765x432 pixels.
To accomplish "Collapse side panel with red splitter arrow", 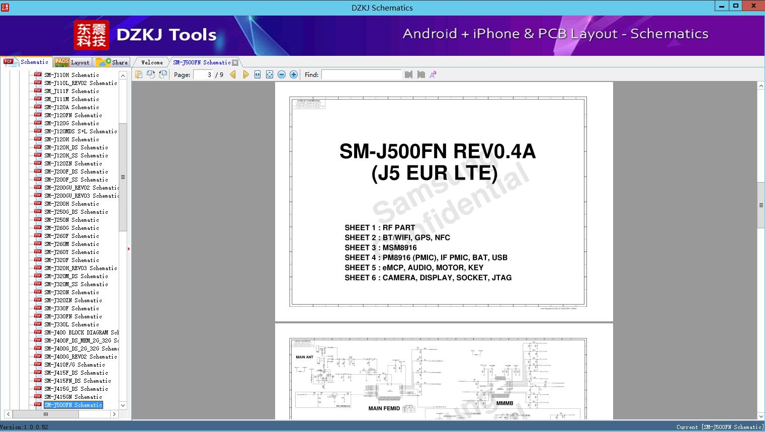I will [129, 248].
